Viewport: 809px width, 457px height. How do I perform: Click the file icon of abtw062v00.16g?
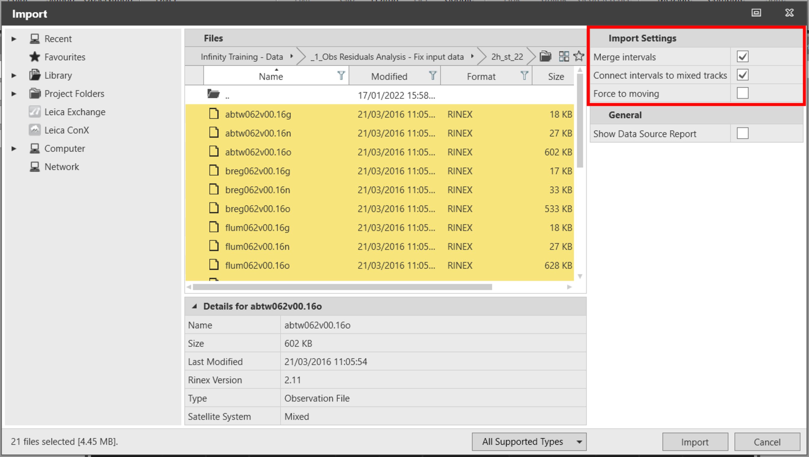pos(214,113)
